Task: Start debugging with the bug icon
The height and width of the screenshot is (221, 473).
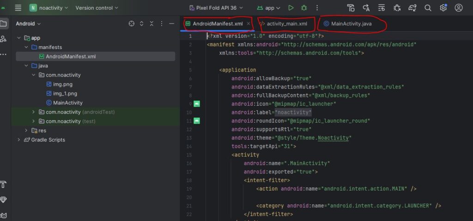Action: (303, 8)
